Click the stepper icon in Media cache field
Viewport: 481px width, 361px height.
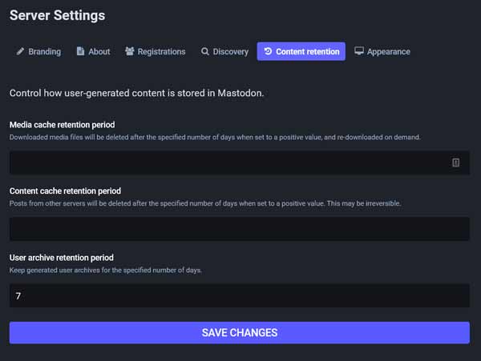point(455,162)
